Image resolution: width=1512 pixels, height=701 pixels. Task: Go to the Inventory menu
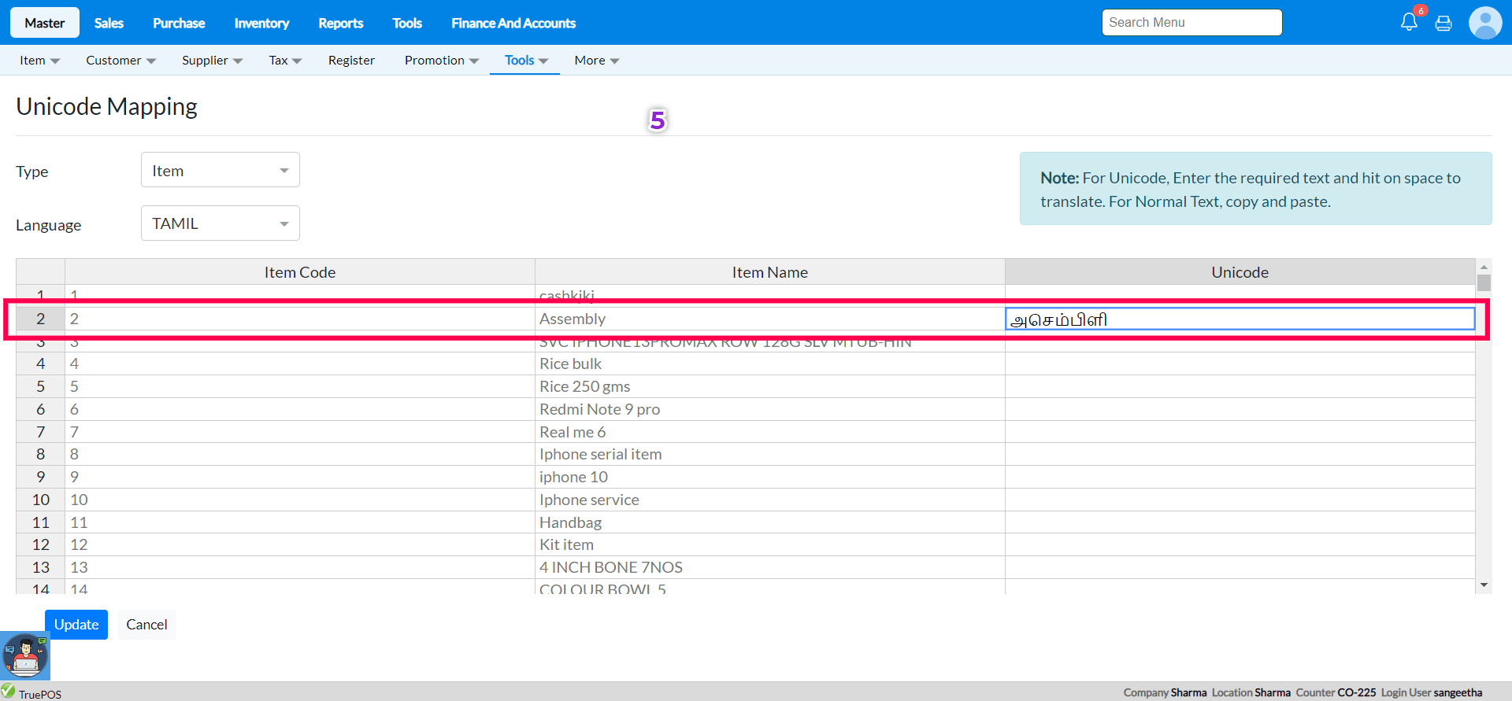[261, 23]
